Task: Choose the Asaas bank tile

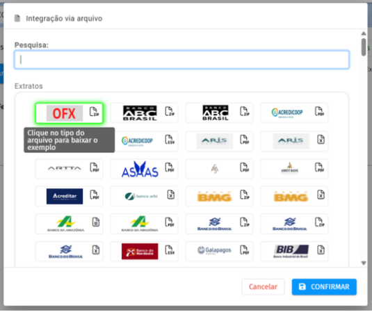Action: coord(144,169)
